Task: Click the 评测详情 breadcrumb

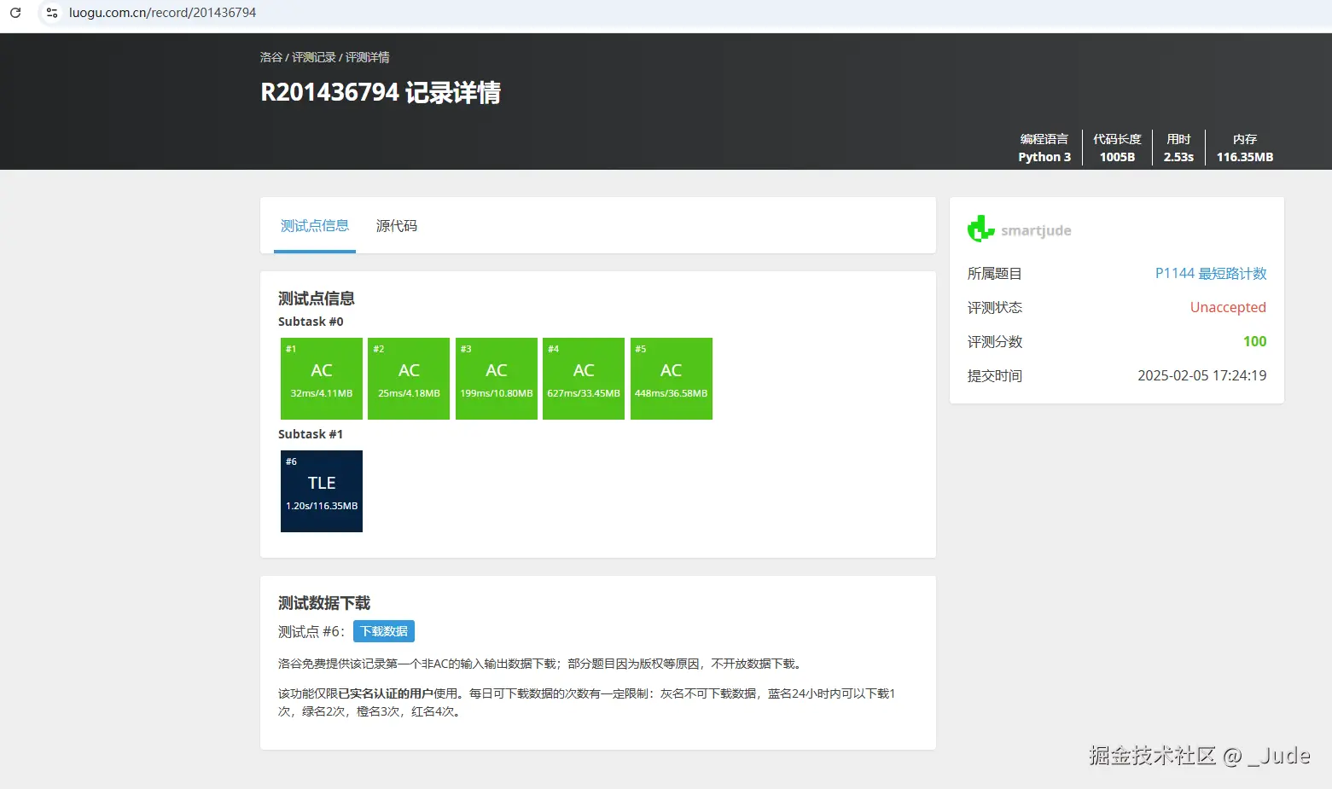Action: [x=367, y=57]
